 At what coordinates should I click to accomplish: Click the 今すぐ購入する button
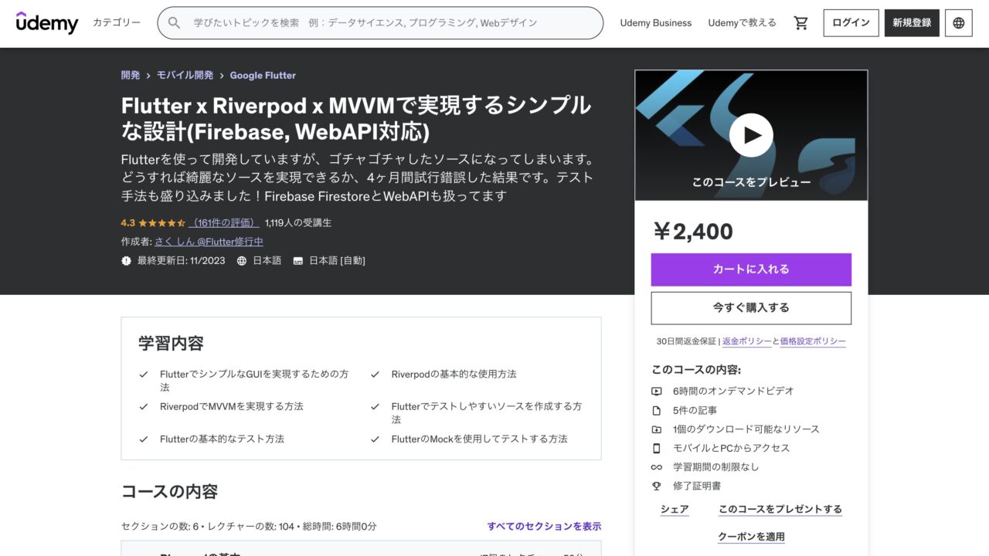point(750,307)
